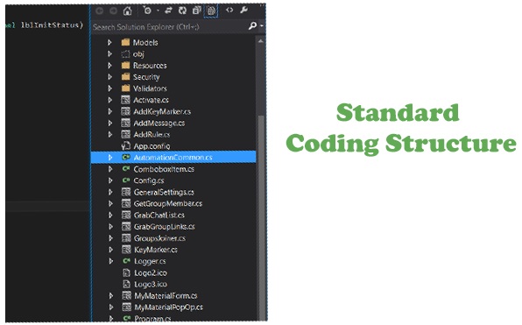Click the Home icon in Solution Explorer toolbar
The height and width of the screenshot is (325, 522).
(127, 11)
